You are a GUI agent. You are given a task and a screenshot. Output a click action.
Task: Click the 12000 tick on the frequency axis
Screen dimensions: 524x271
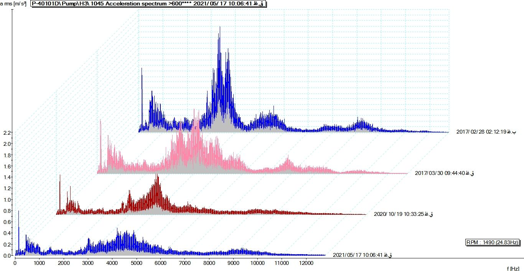306,263
